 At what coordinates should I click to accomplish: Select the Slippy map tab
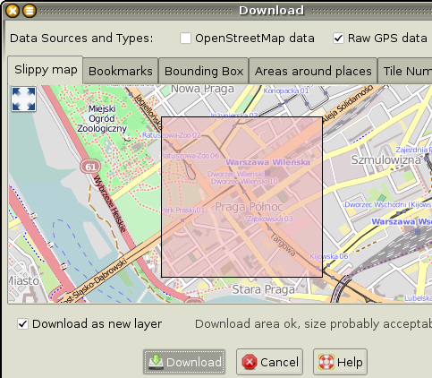[x=46, y=70]
